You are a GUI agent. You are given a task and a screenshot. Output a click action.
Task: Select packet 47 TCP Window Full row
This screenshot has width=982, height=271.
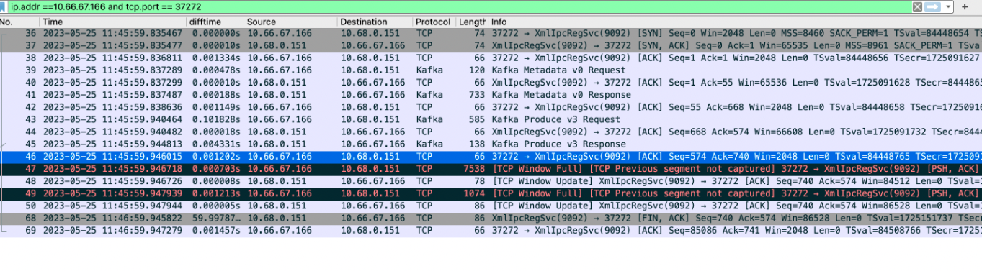point(491,168)
